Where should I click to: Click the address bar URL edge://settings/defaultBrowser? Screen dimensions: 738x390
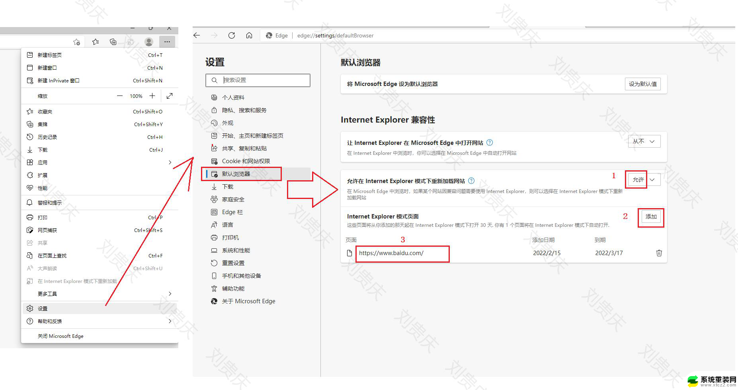(336, 35)
